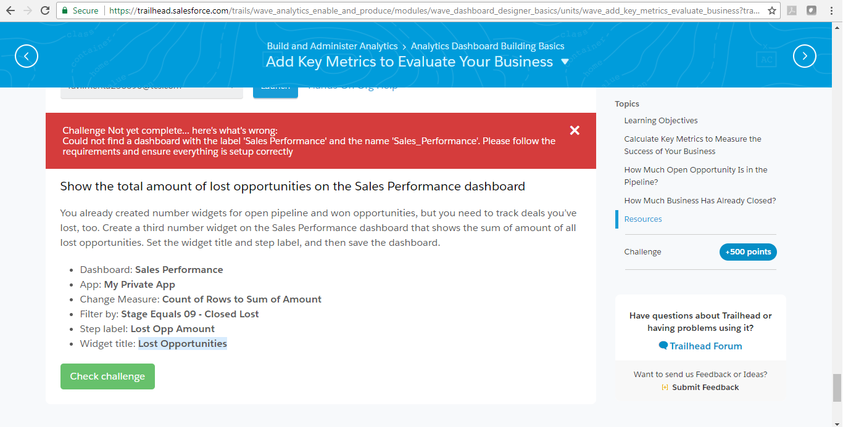843x427 pixels.
Task: Bookmark this page with the star icon
Action: coord(772,10)
